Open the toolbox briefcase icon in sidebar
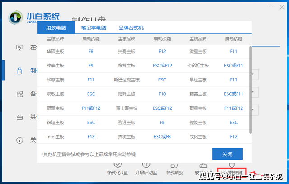Viewport: 289px width, 184px height. coord(19,117)
